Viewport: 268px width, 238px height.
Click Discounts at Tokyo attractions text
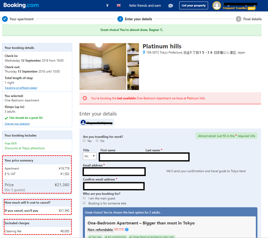point(25,148)
